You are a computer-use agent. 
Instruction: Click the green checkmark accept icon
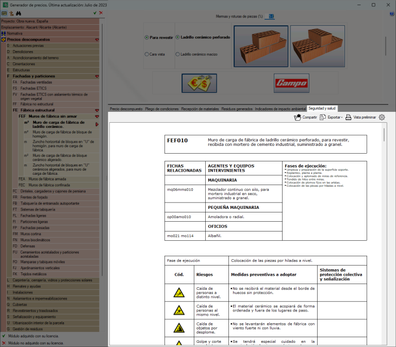pos(95,13)
